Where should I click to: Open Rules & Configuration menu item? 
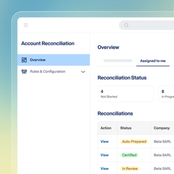(x=54, y=71)
